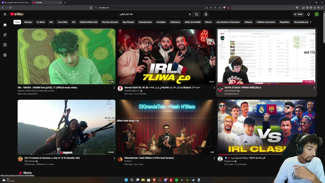
Task: Select the 'Raï' filter chip
Action: click(74, 22)
